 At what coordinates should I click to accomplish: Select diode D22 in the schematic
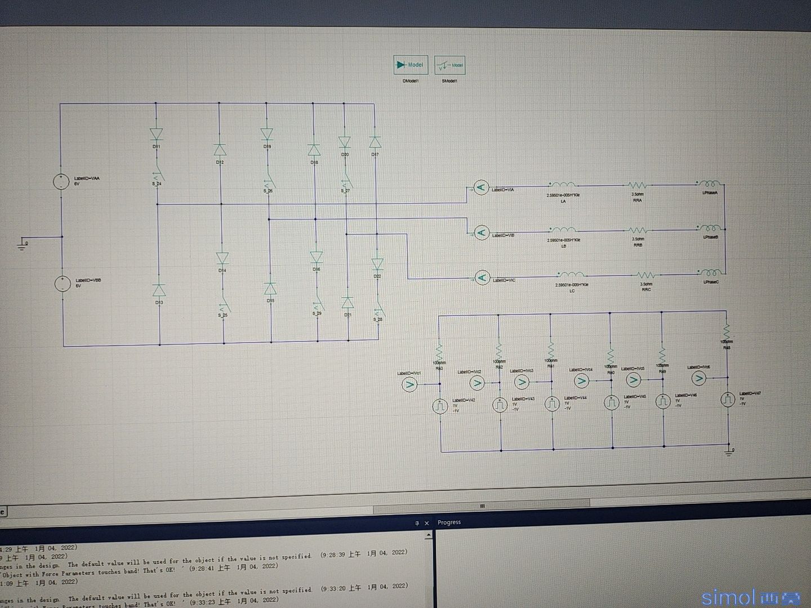(x=377, y=264)
